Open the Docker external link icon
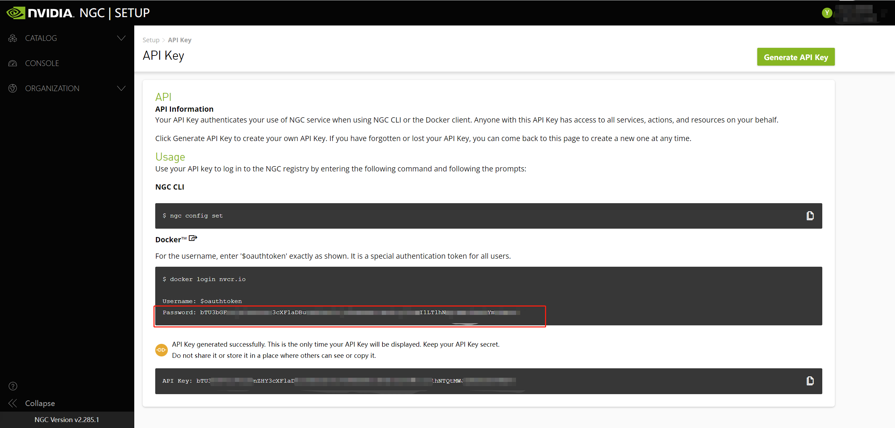The image size is (895, 428). pyautogui.click(x=193, y=238)
